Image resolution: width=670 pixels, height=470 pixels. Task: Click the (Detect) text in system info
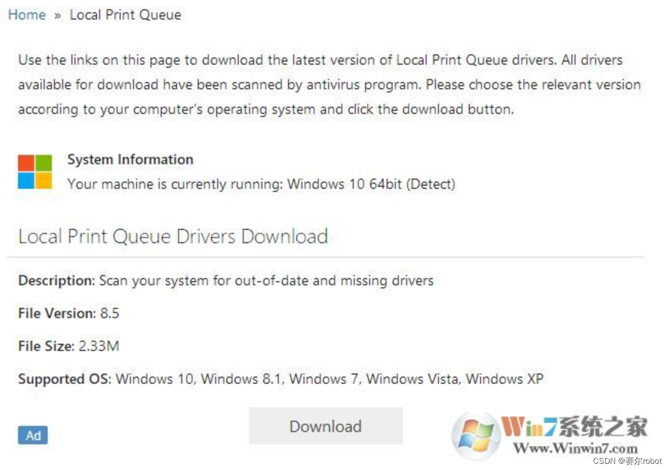(430, 184)
